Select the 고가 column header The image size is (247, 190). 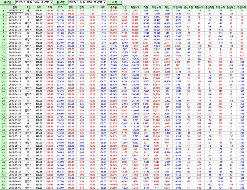click(x=50, y=7)
